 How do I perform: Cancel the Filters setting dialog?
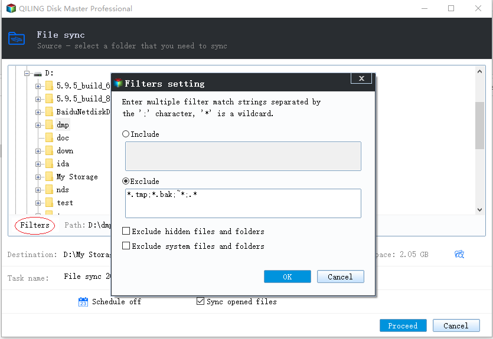(341, 277)
